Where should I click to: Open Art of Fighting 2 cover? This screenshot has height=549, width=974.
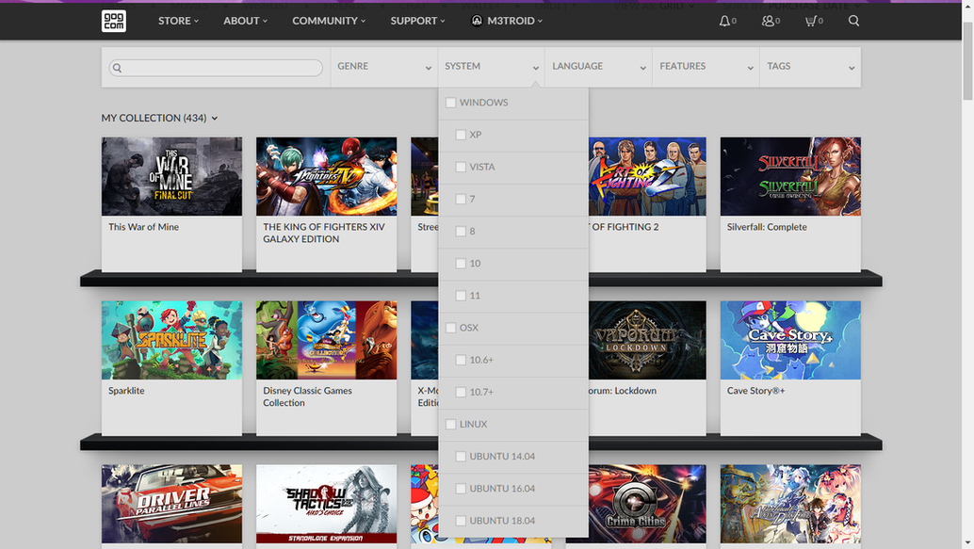click(x=647, y=176)
